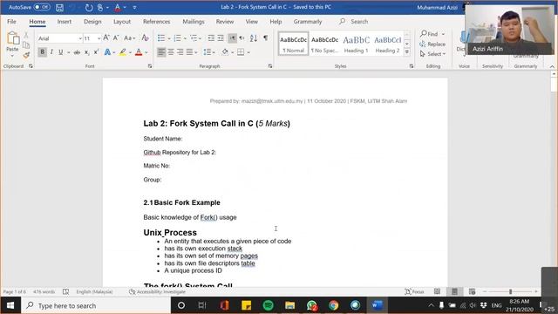Click the Copy icon

tap(26, 44)
